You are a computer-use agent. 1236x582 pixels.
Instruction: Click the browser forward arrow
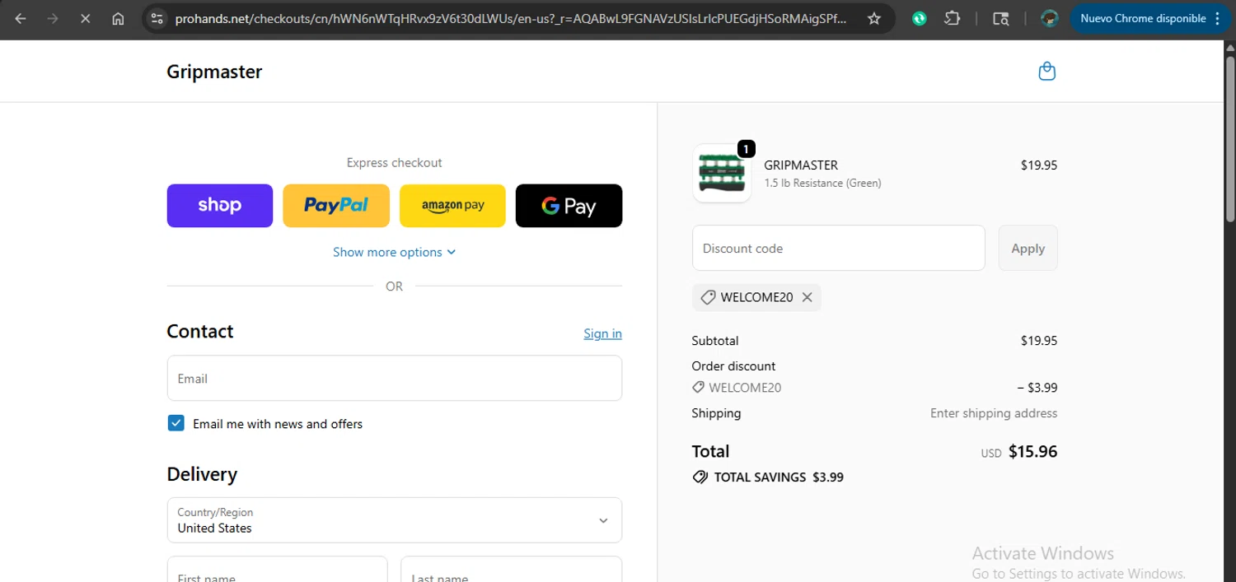53,18
